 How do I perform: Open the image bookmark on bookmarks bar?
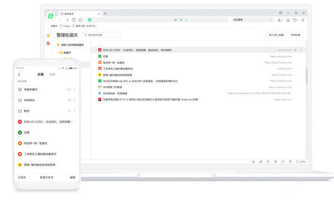click(65, 26)
